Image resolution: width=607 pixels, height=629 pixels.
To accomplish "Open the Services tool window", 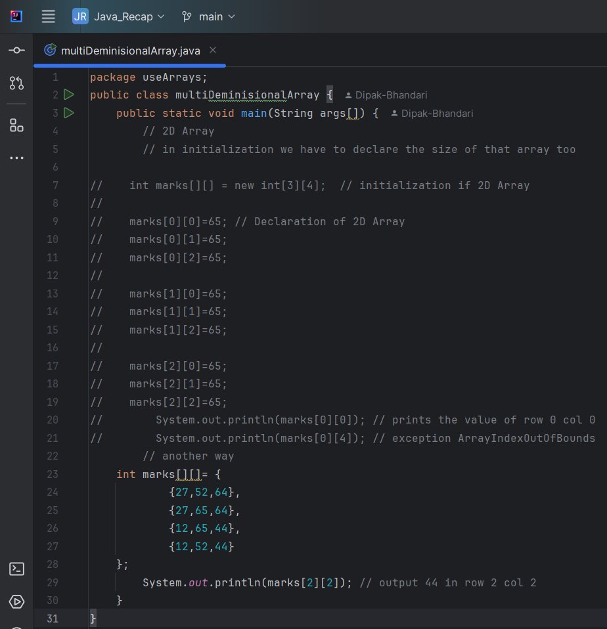I will (x=16, y=601).
